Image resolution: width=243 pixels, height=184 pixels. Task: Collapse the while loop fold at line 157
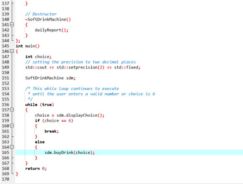coord(12,110)
